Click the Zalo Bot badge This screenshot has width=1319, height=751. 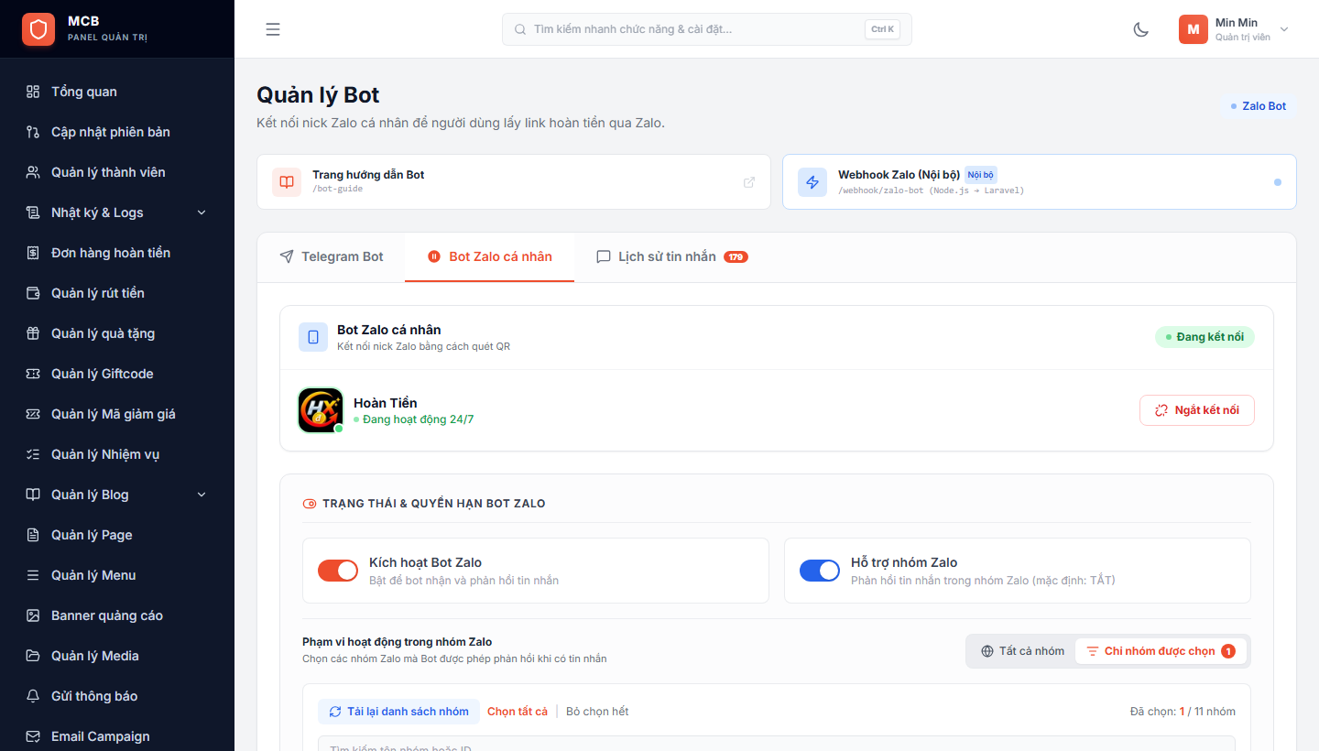[1259, 106]
